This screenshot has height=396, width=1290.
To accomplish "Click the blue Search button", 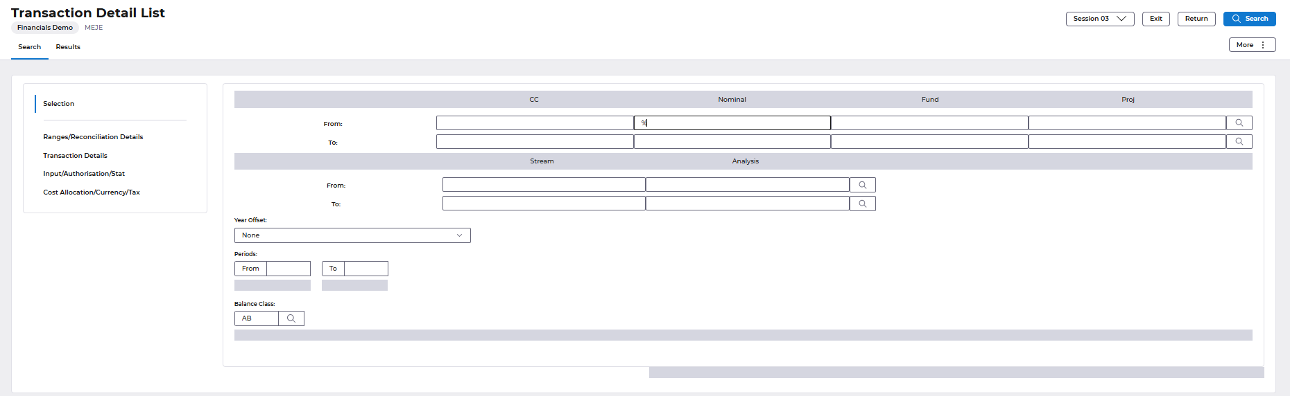I will click(1249, 19).
